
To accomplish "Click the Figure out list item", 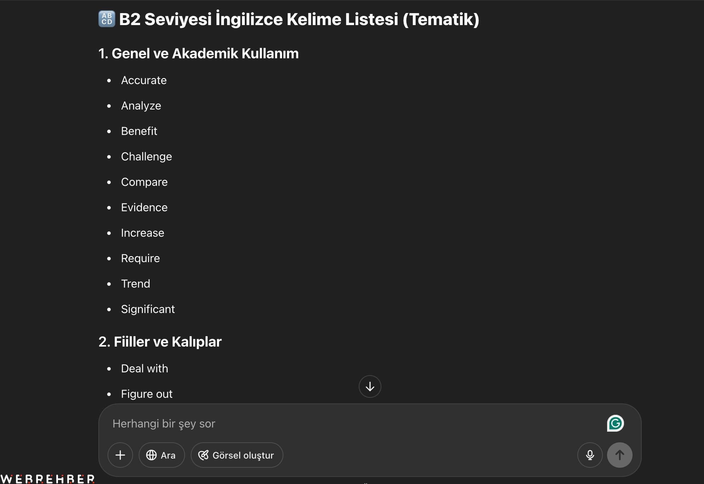I will [146, 394].
